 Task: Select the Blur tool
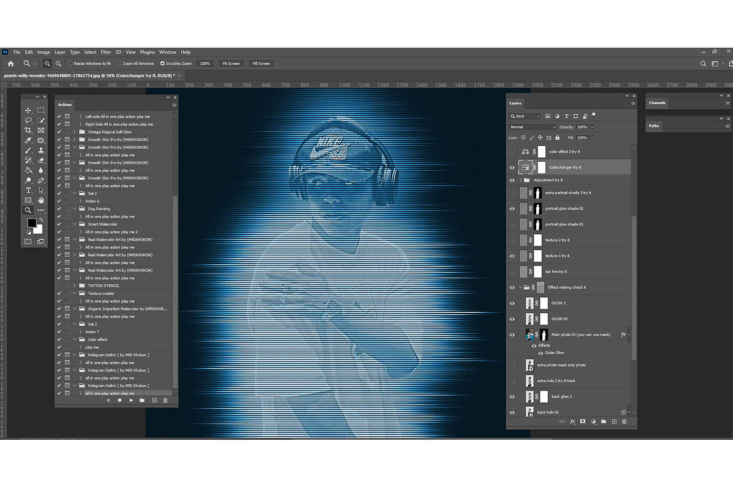41,171
